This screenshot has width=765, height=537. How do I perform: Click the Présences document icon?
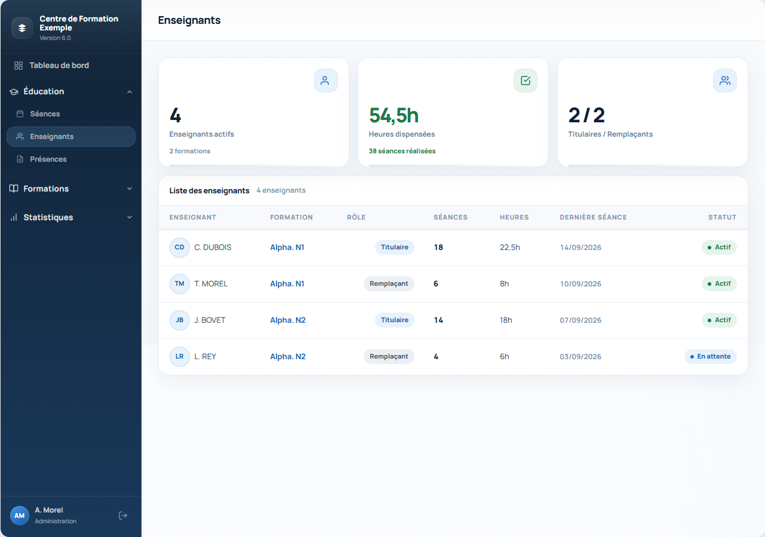coord(20,159)
